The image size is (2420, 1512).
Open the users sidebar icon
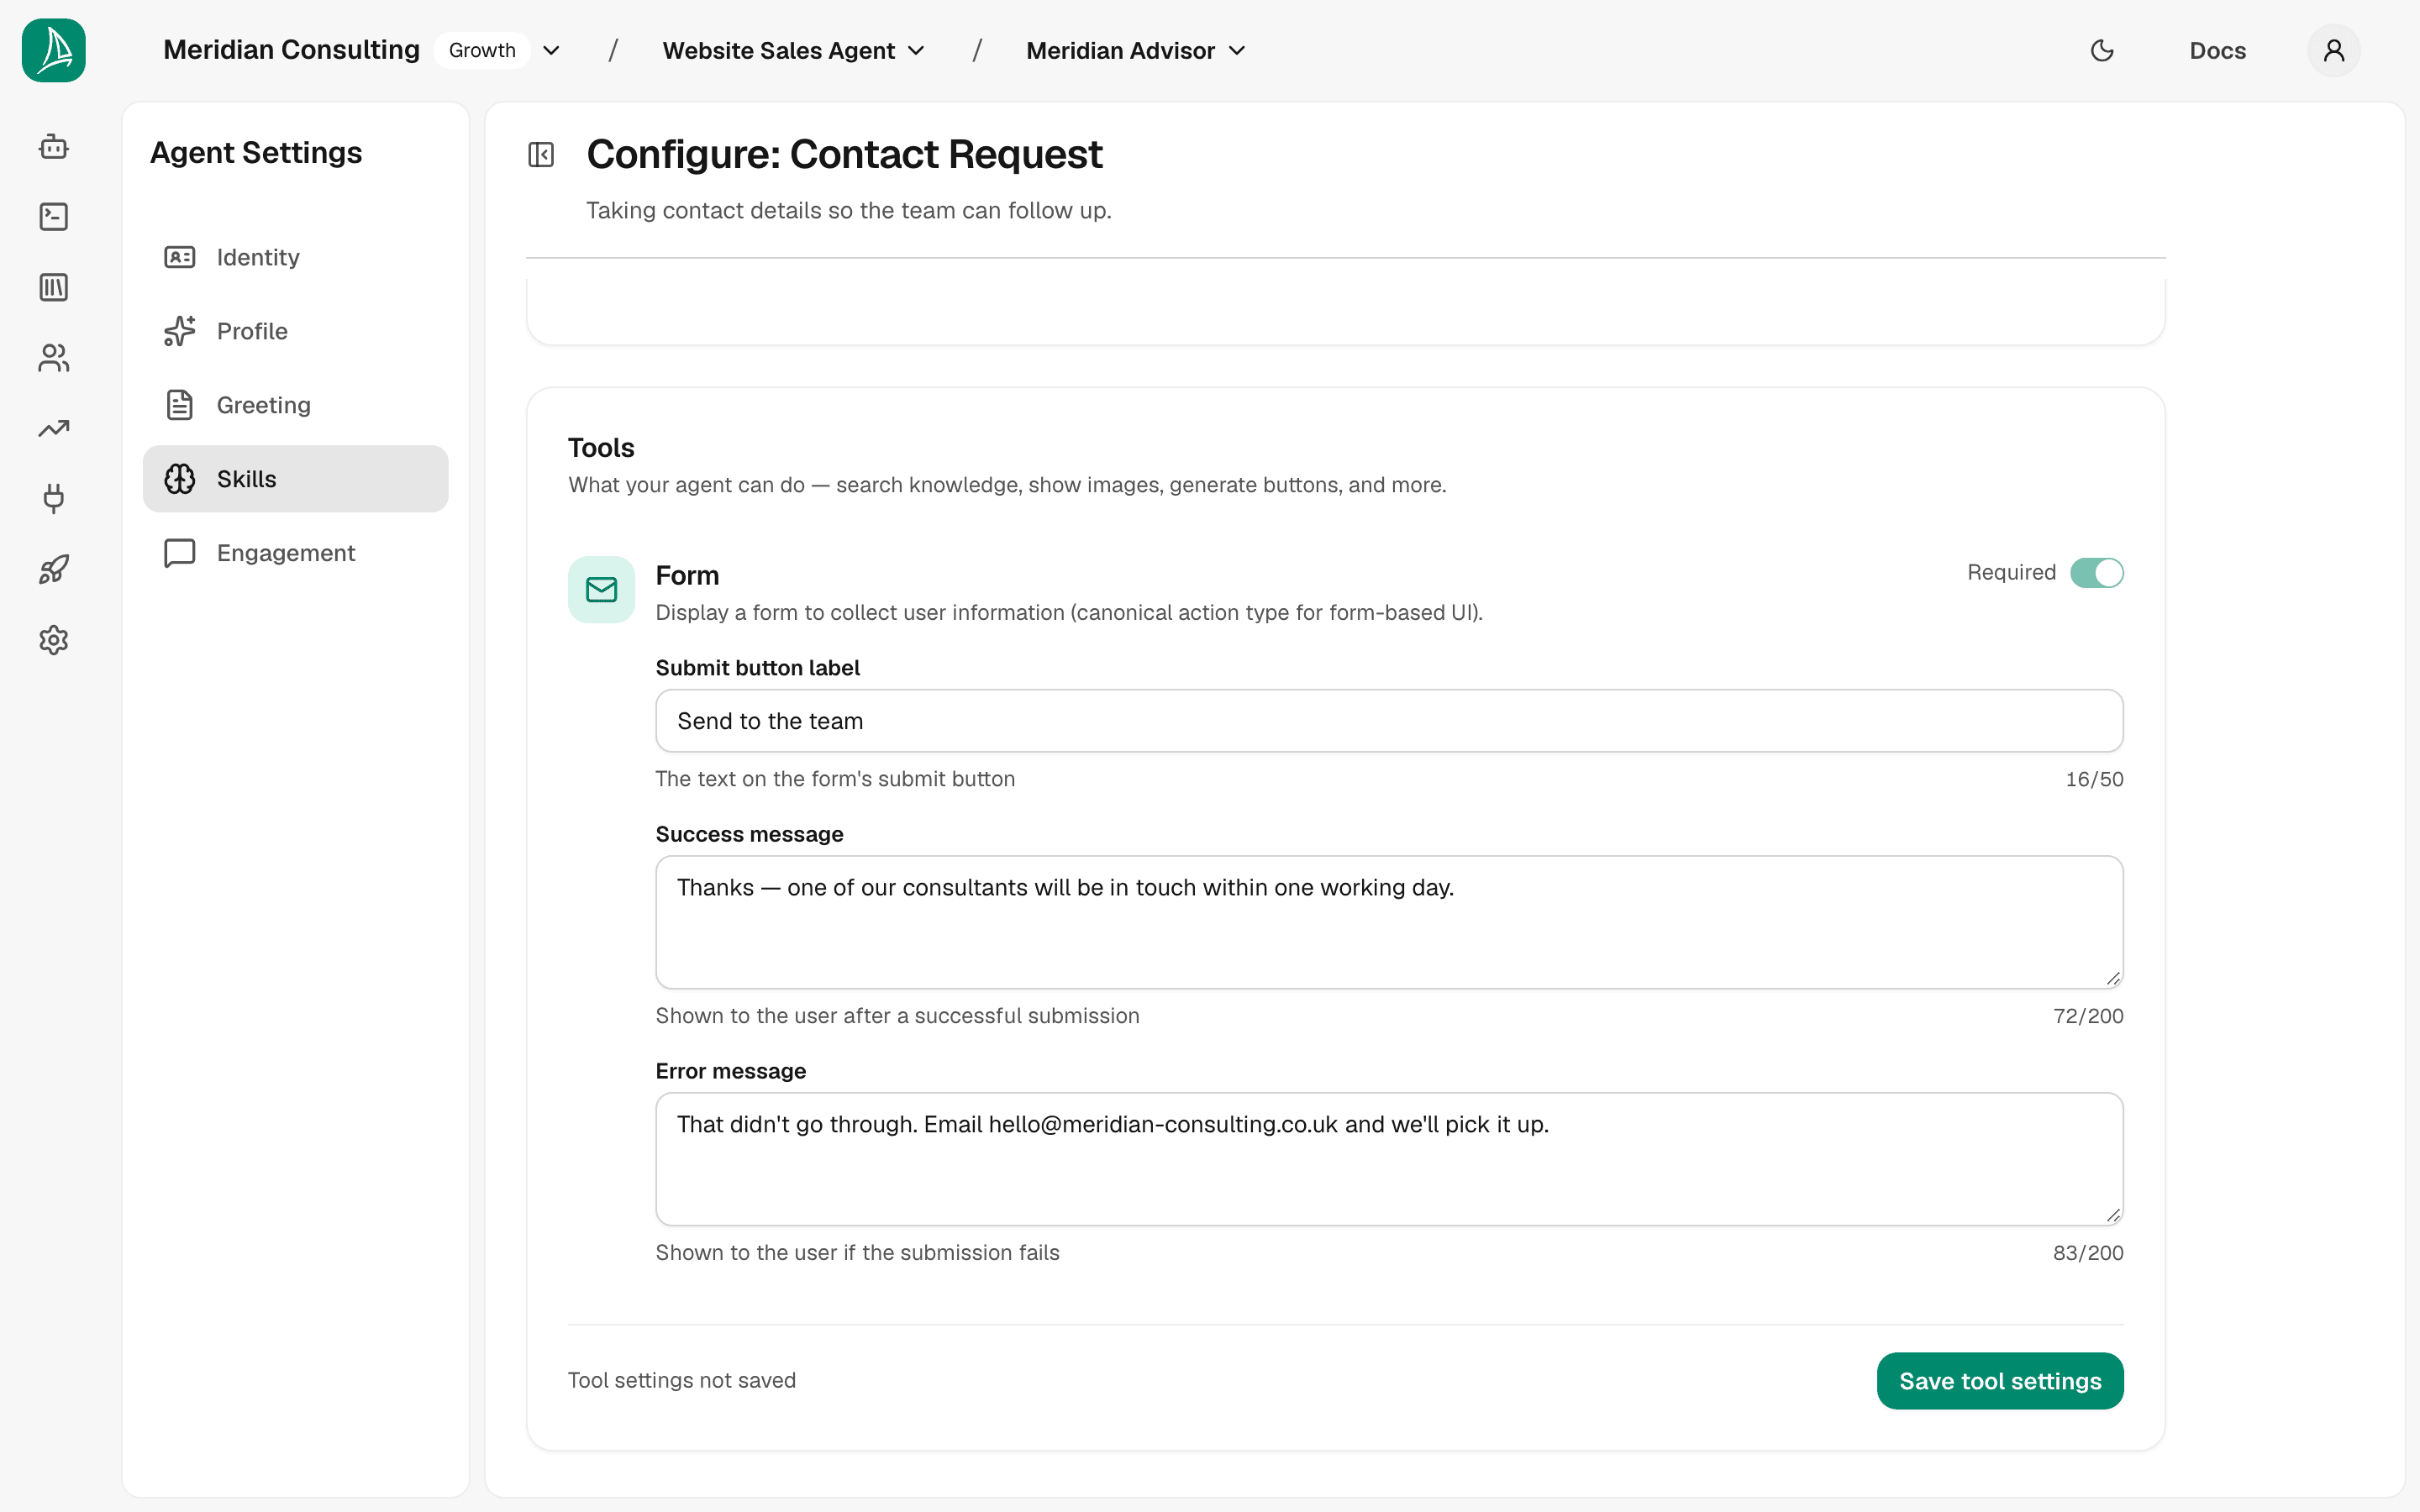54,358
